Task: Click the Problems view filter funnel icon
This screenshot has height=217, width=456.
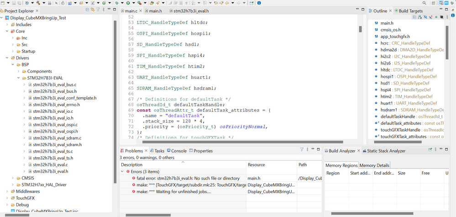Action: point(302,149)
